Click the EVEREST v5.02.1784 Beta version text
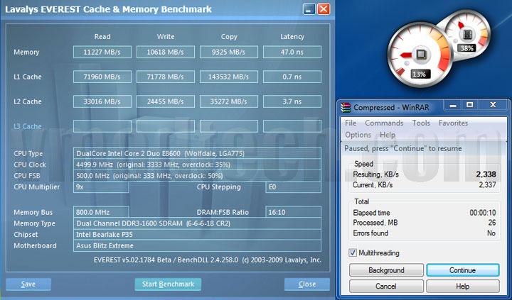 click(x=208, y=260)
